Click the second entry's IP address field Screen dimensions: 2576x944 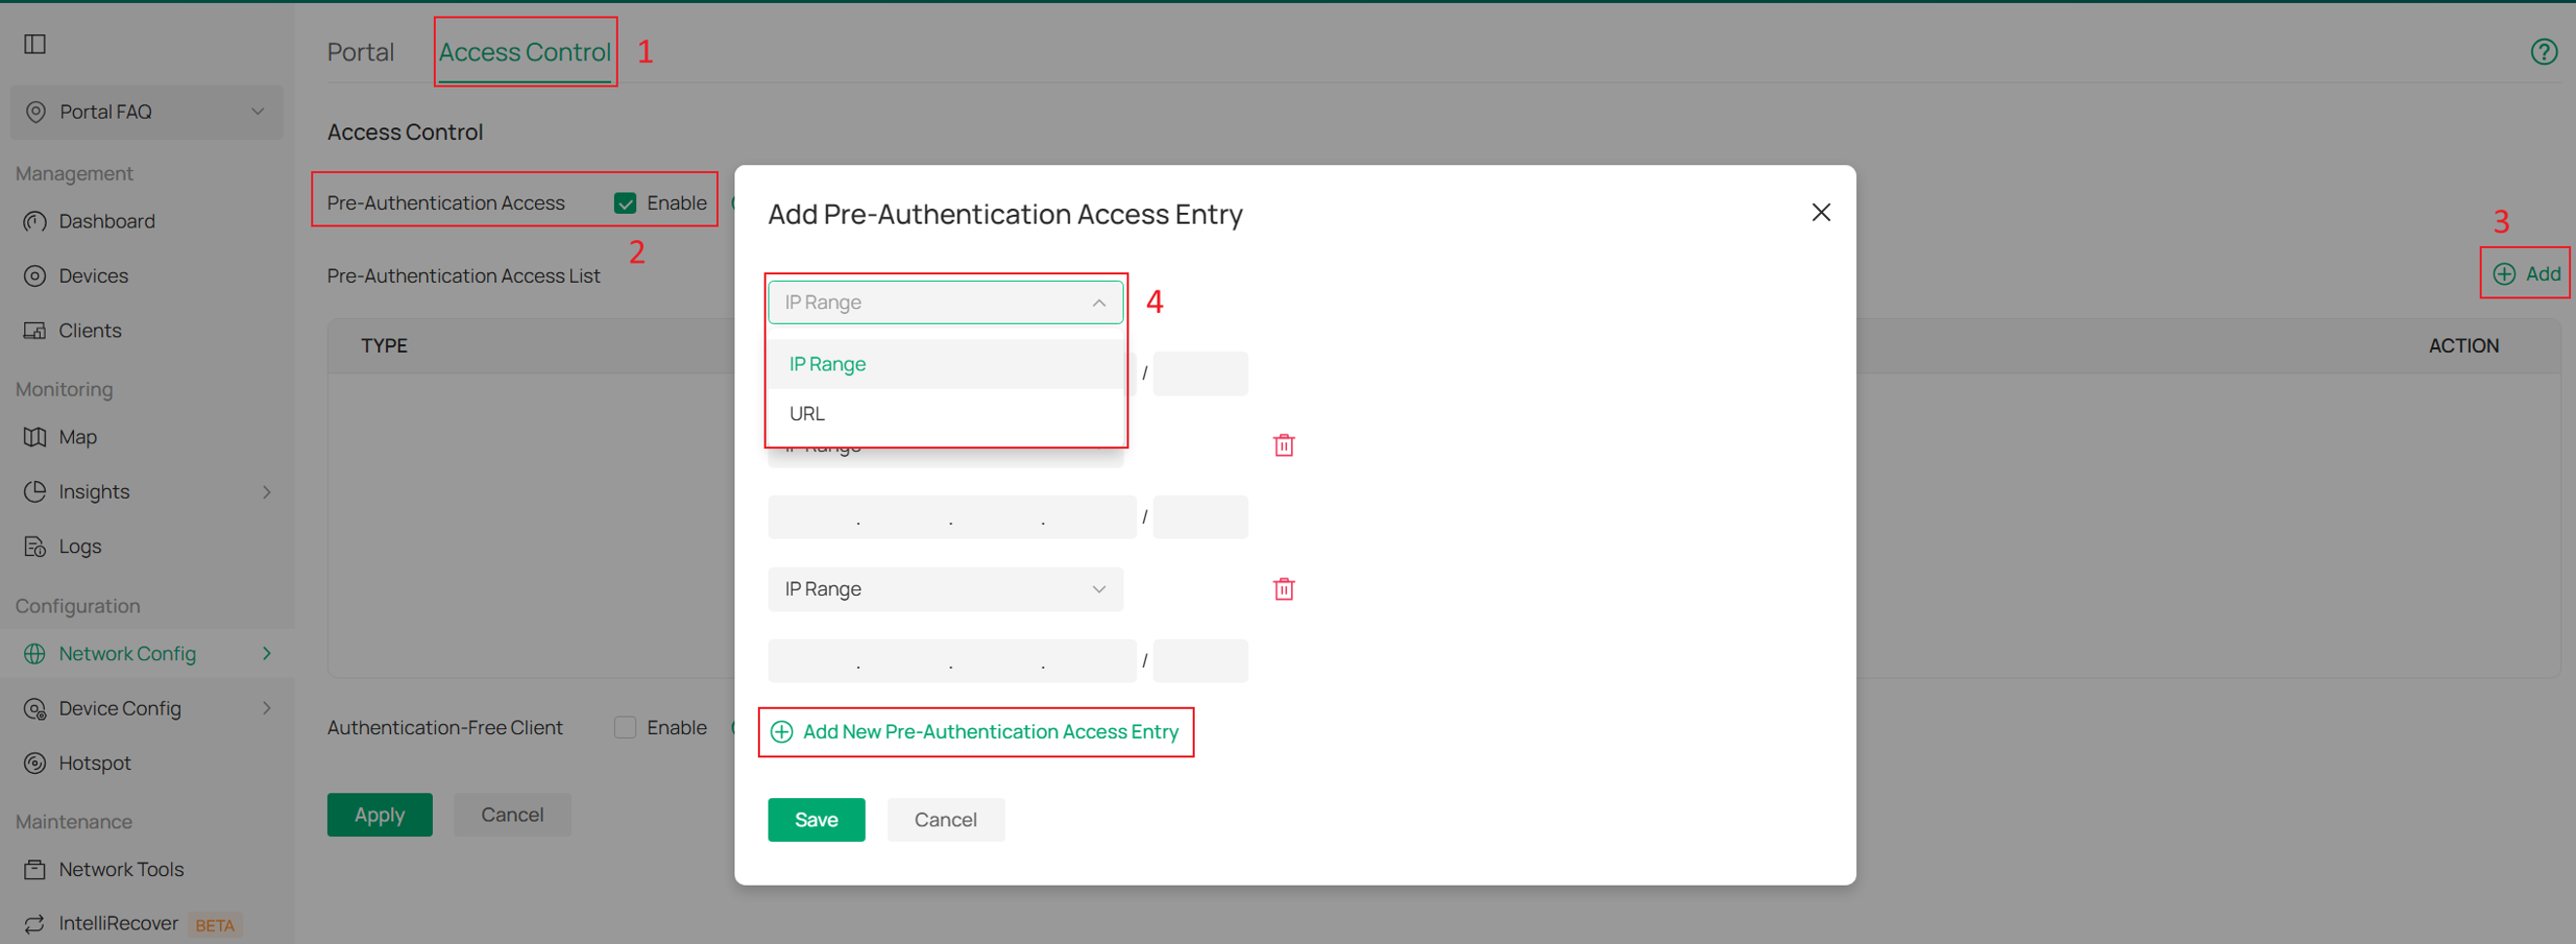[x=952, y=517]
